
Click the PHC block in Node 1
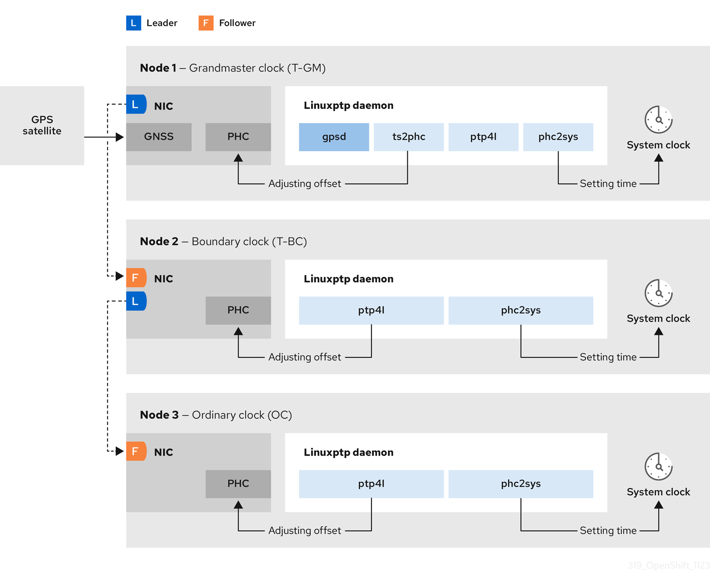(x=238, y=137)
